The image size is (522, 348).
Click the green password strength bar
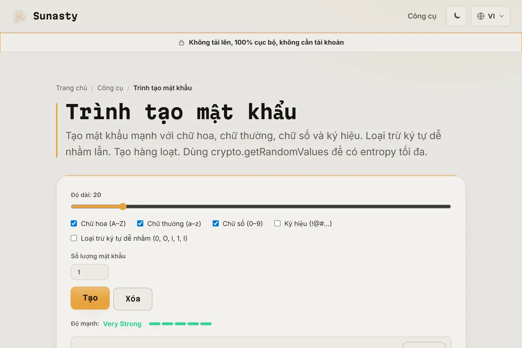click(x=180, y=324)
